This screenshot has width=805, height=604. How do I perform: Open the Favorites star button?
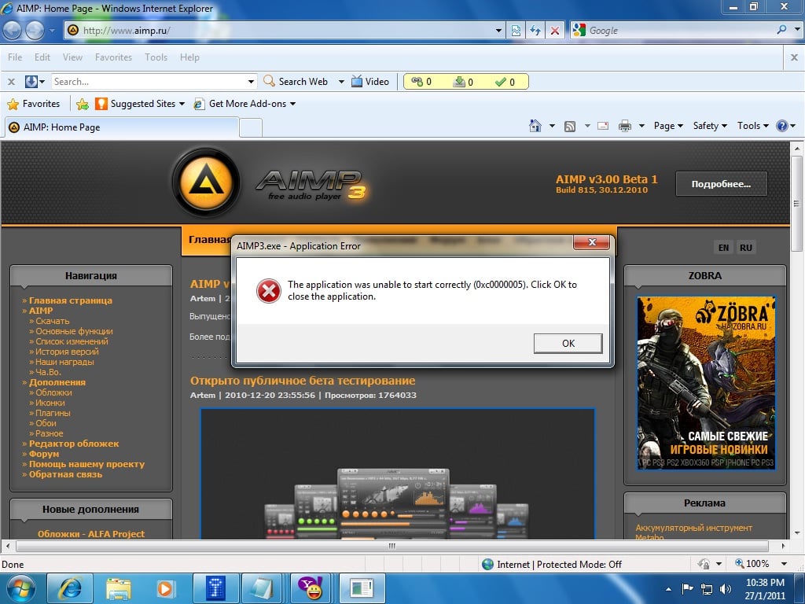point(34,104)
